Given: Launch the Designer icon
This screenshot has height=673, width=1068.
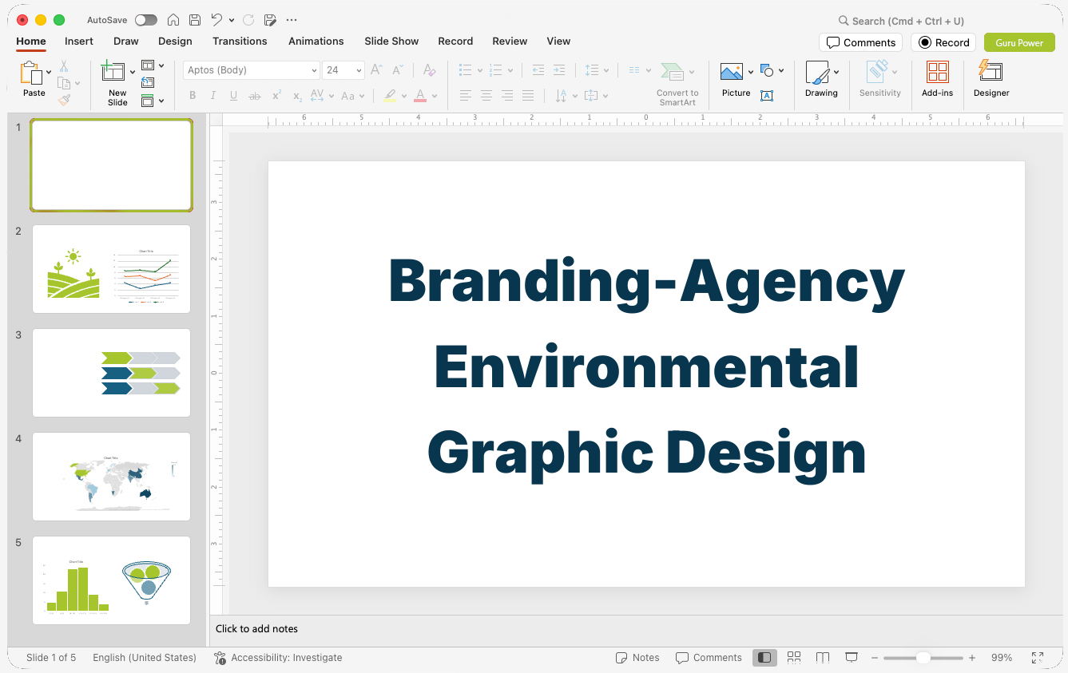Looking at the screenshot, I should point(991,71).
